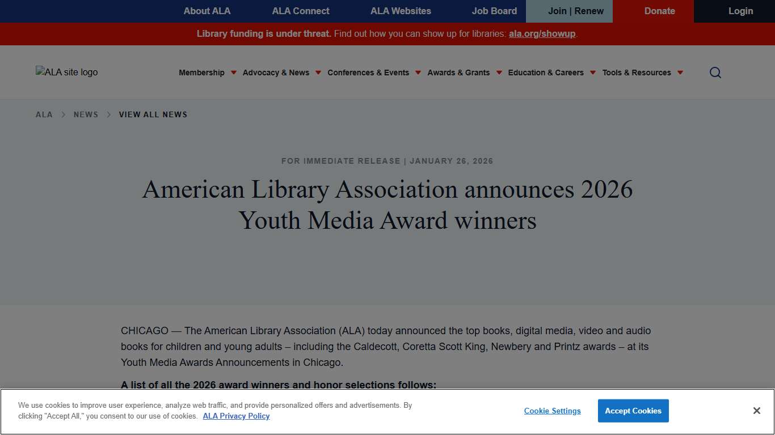Open the site search magnifier icon

click(x=715, y=72)
